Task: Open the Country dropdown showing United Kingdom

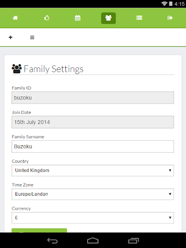Action: click(93, 170)
